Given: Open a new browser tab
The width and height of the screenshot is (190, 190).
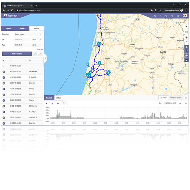Looking at the screenshot, I should click(36, 6).
